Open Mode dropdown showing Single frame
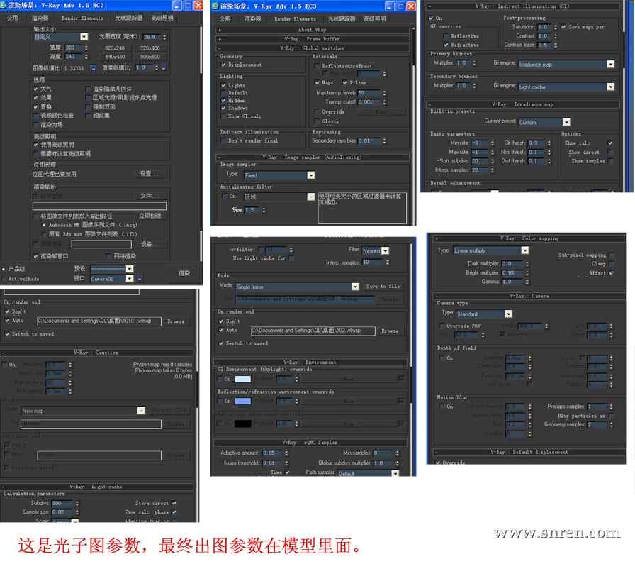Viewport: 635px width, 564px height. 355,287
